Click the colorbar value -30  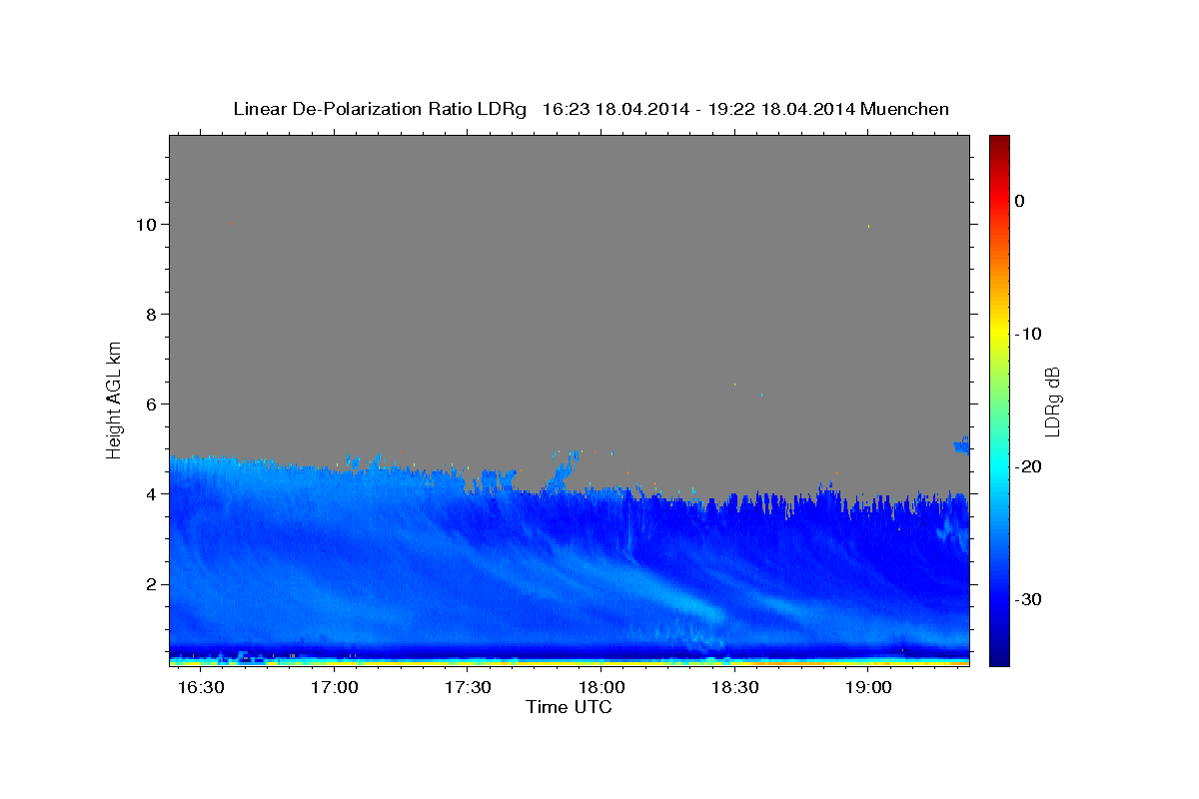click(1027, 599)
